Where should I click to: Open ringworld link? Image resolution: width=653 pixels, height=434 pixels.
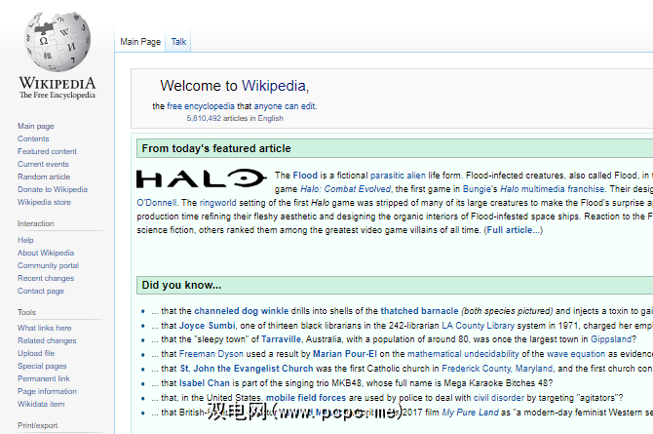click(x=217, y=203)
